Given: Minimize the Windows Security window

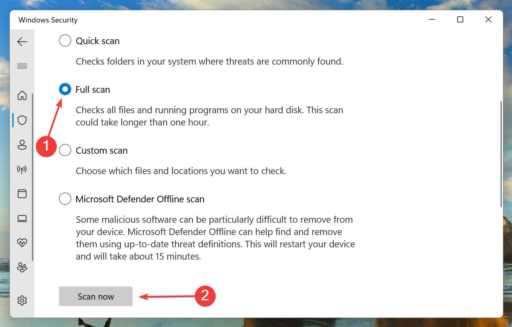Looking at the screenshot, I should 432,20.
